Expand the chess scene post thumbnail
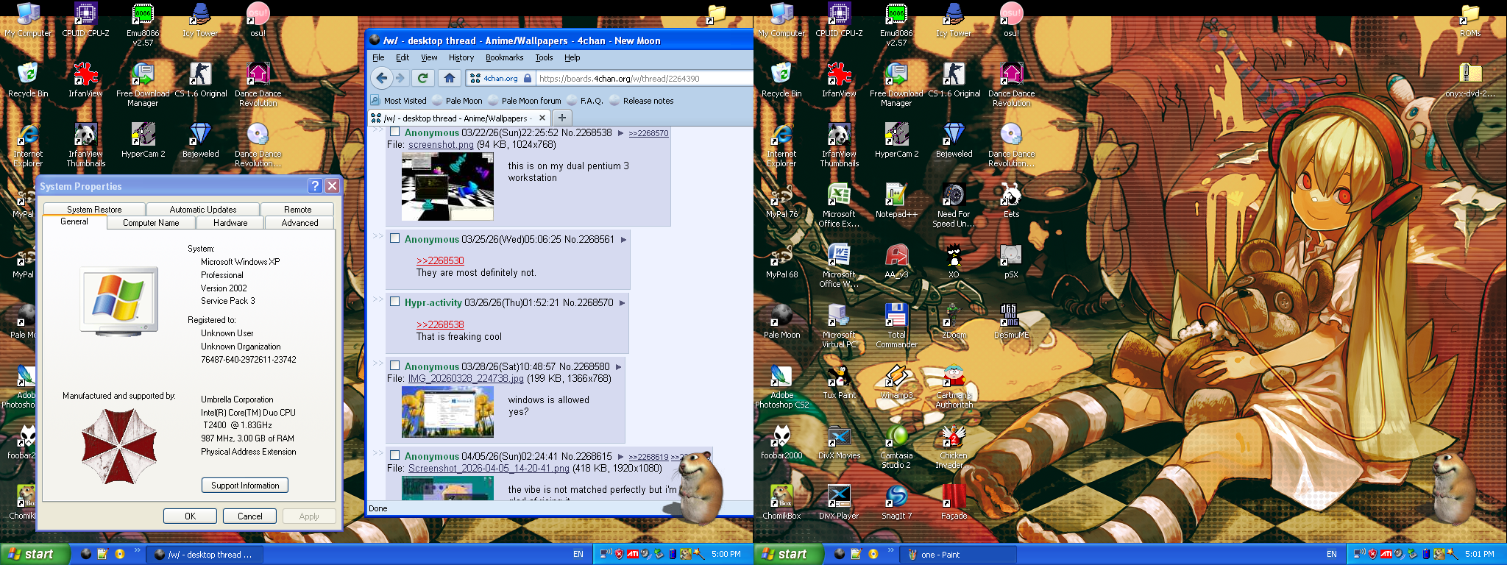Screen dimensions: 1507x565 447,187
